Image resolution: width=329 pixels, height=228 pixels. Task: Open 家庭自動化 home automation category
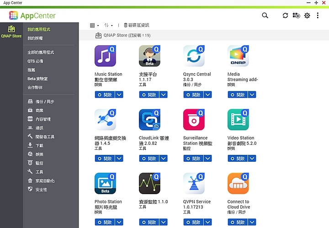point(41,181)
